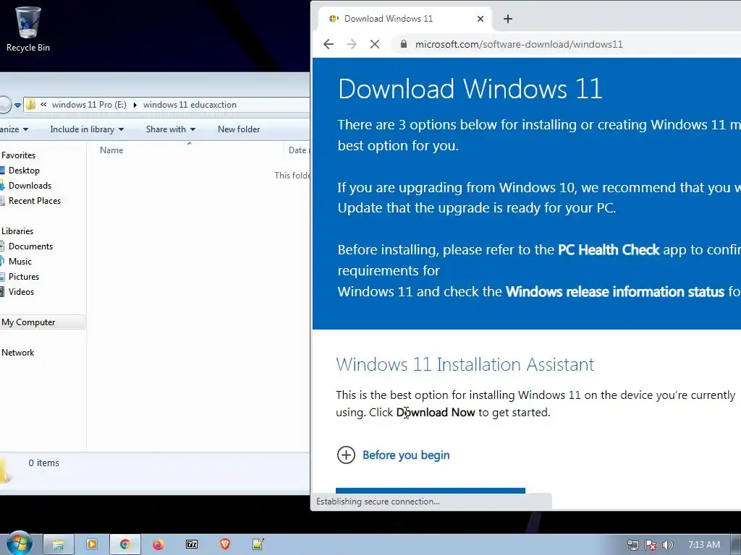Viewport: 741px width, 555px height.
Task: Expand breadcrumb arrow after windows 11 Pro (E:)
Action: click(135, 105)
